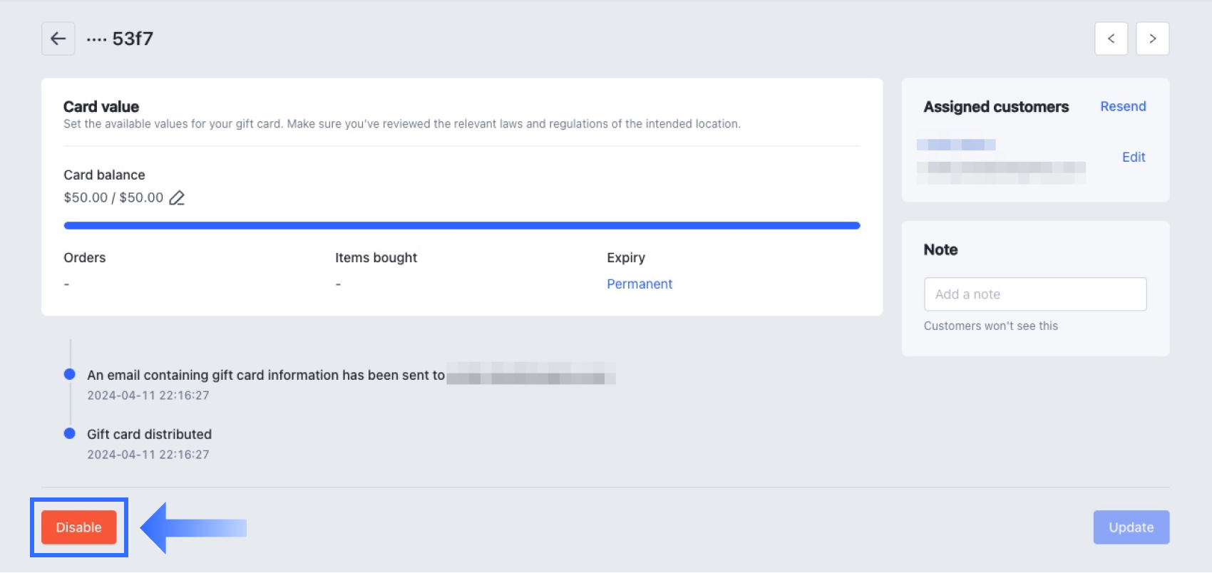The image size is (1212, 573).
Task: Click the Gift card distributed event text
Action: coord(149,434)
